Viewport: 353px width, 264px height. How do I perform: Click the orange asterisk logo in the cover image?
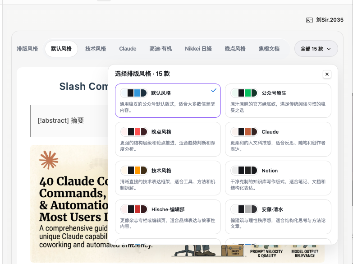click(x=49, y=160)
